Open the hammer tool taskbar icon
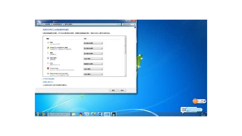The height and width of the screenshot is (136, 242). pyautogui.click(x=94, y=114)
